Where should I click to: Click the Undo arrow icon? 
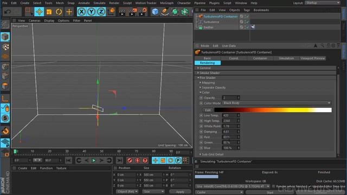pos(8,11)
